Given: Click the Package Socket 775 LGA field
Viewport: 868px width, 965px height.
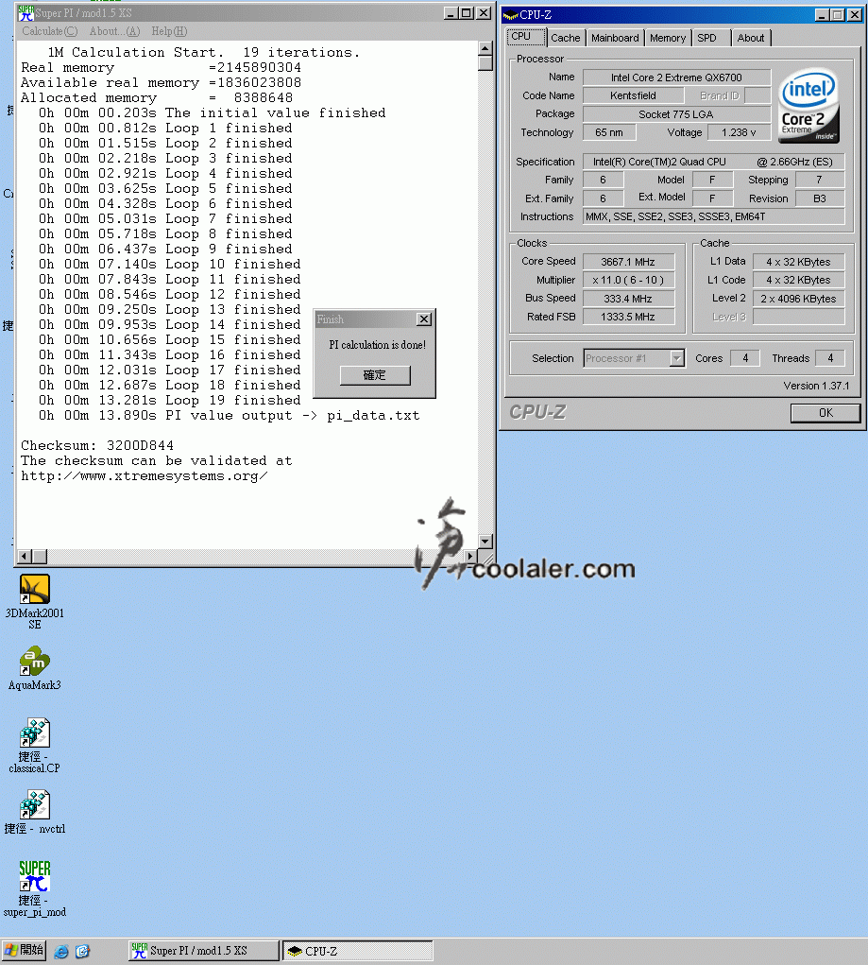Looking at the screenshot, I should [676, 114].
